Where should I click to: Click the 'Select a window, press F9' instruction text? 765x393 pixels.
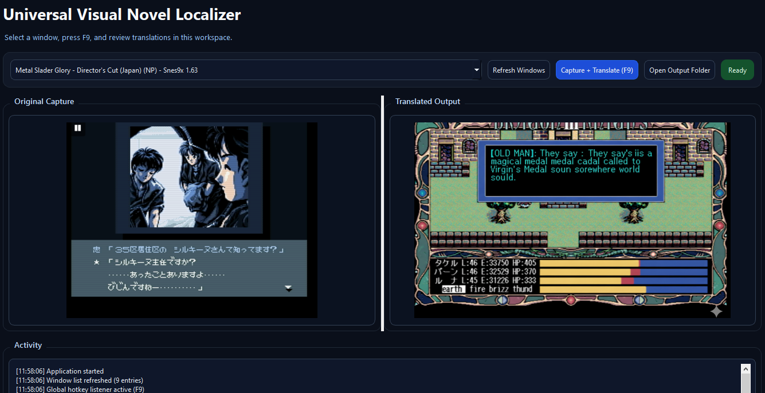point(118,37)
